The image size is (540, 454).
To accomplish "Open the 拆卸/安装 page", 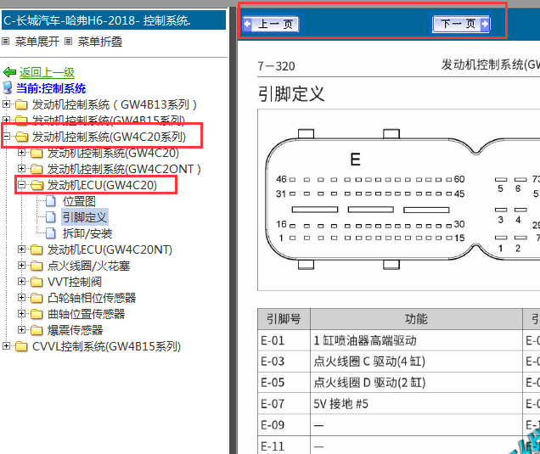I will 87,233.
